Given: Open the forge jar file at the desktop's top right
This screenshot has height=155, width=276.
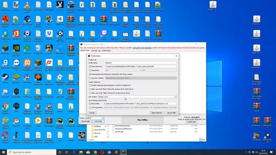Looking at the screenshot, I should point(213,5).
